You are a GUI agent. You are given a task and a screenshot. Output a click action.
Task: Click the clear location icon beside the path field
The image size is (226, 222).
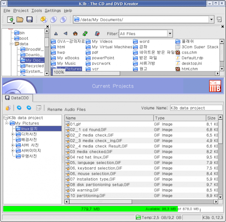click(x=219, y=20)
